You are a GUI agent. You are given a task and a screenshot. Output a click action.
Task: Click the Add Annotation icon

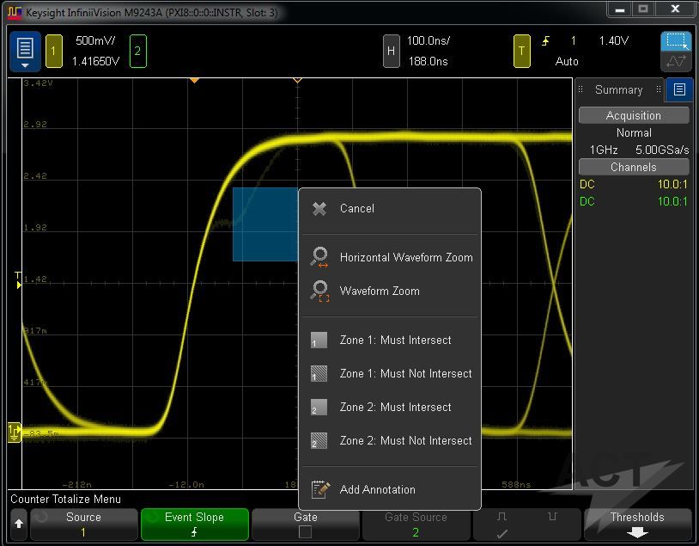tap(319, 489)
